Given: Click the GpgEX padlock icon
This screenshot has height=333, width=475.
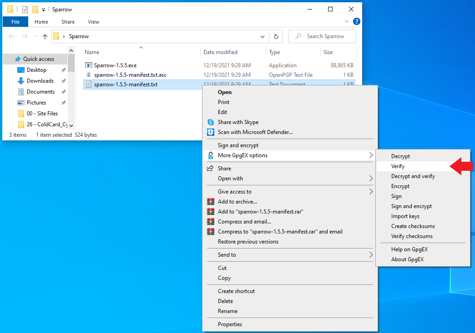Looking at the screenshot, I should 210,155.
